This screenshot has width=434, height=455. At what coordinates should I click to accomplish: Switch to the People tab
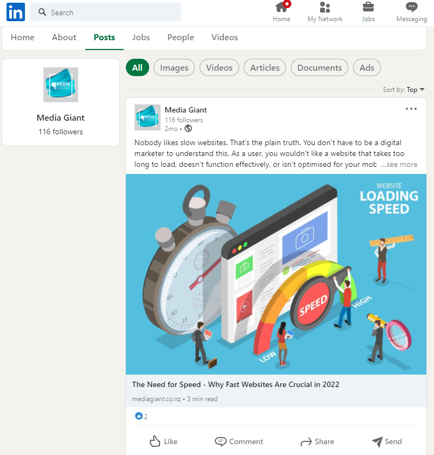(x=181, y=38)
